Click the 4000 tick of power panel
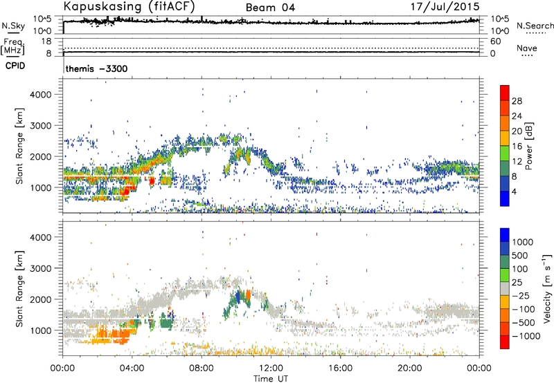Viewport: 554px width, 383px height. (40, 95)
